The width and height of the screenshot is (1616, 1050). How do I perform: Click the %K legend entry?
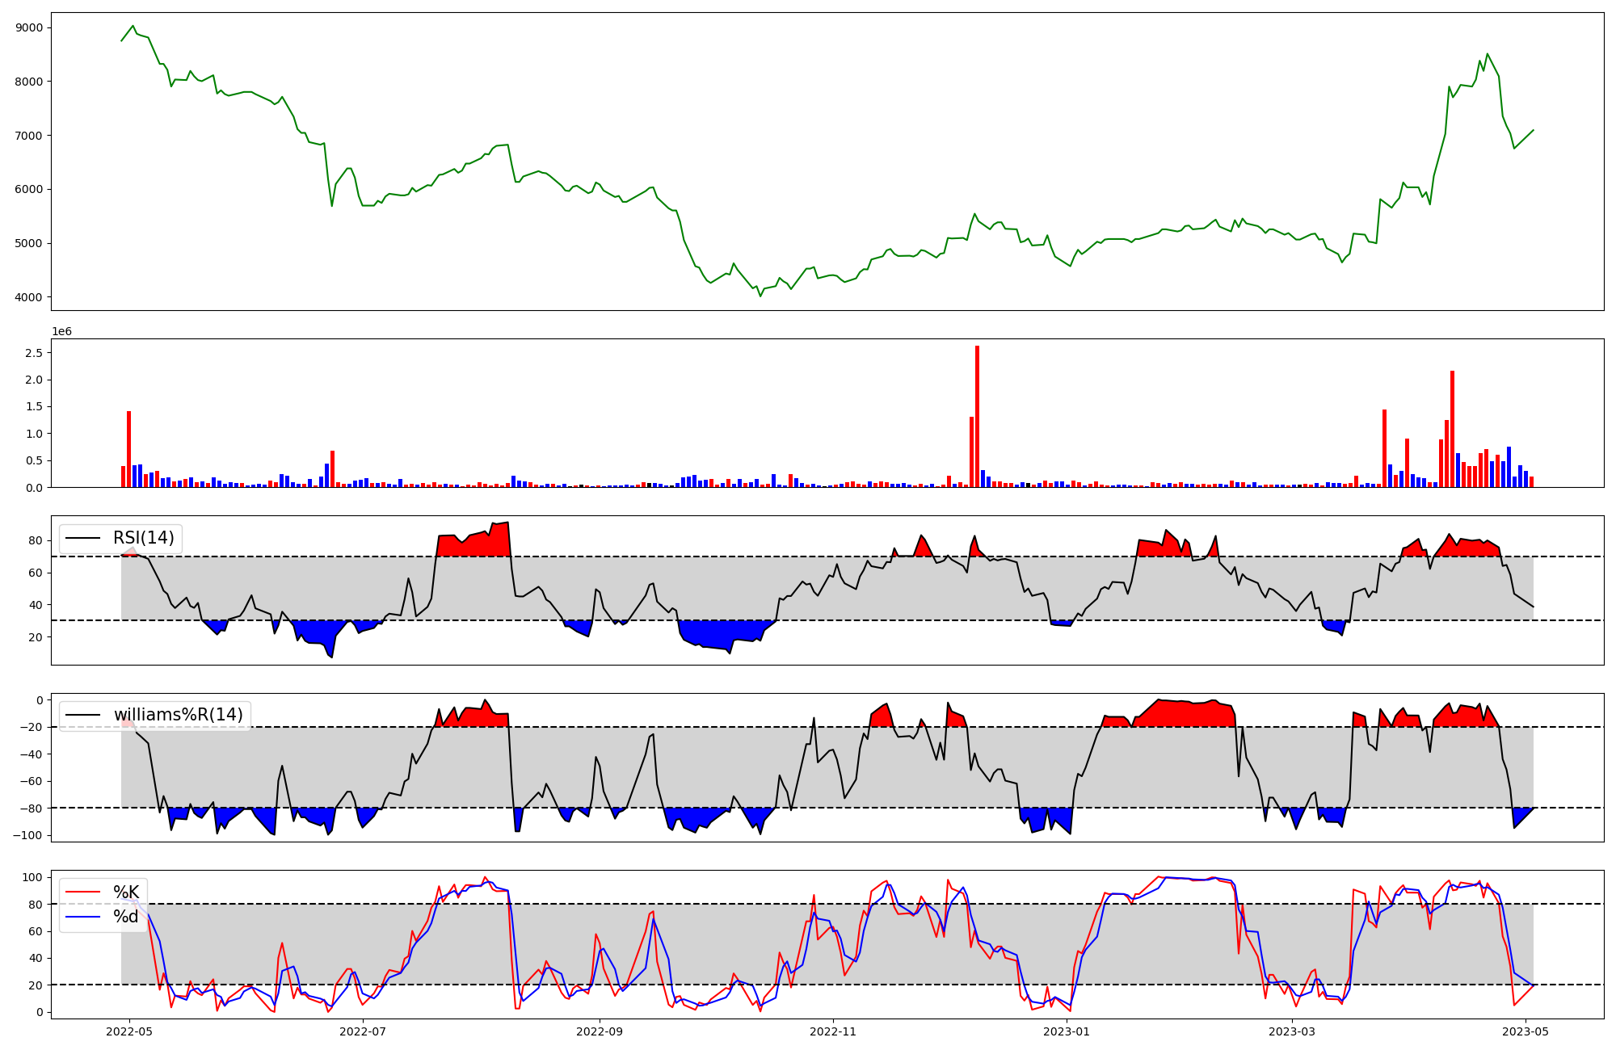[126, 892]
